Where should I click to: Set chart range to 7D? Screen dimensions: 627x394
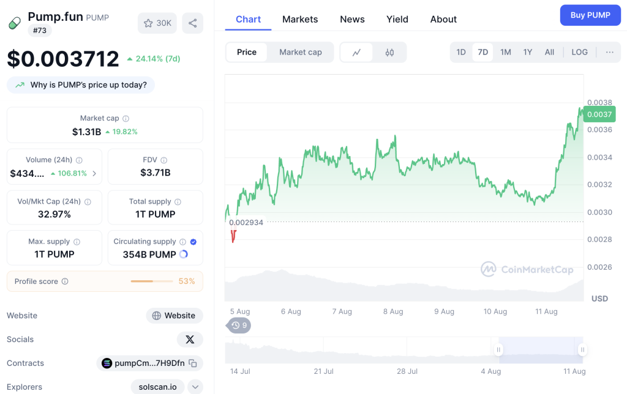pyautogui.click(x=482, y=53)
